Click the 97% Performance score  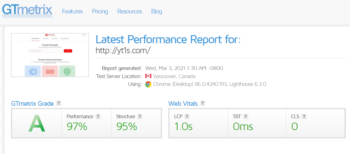77,126
